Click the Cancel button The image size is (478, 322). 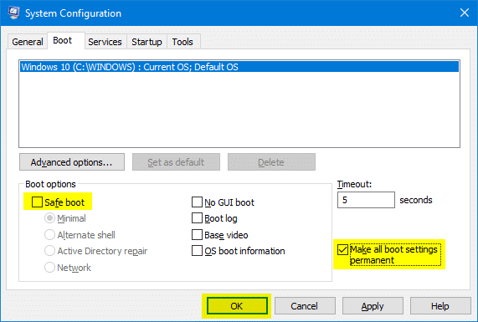pos(305,306)
